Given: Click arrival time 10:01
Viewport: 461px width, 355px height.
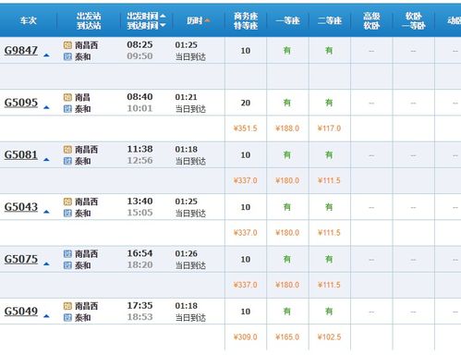Looking at the screenshot, I should [140, 108].
